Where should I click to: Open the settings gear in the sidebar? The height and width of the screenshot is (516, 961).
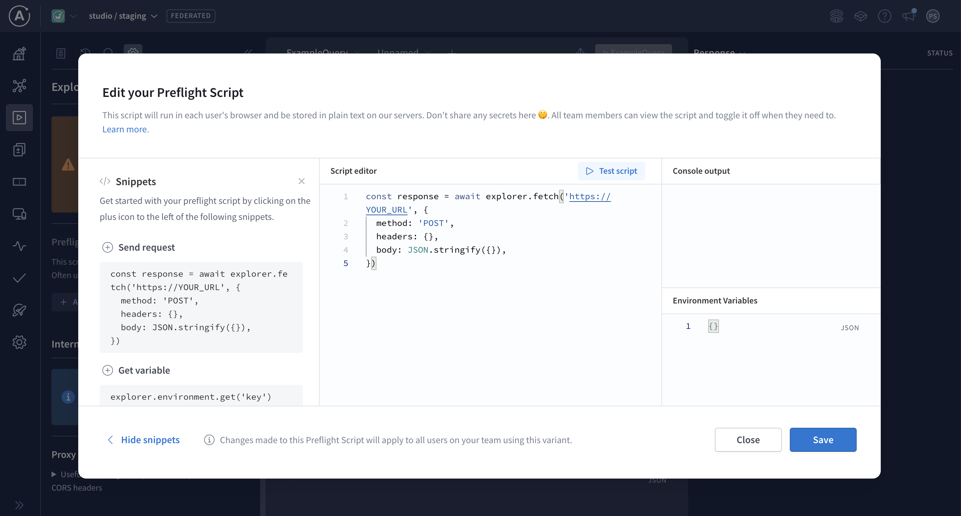[x=19, y=342]
